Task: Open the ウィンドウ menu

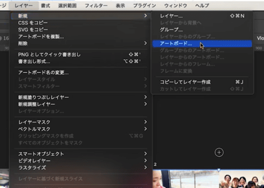Action: pyautogui.click(x=175, y=5)
